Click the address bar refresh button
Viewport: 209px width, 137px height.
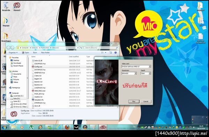click(81, 48)
